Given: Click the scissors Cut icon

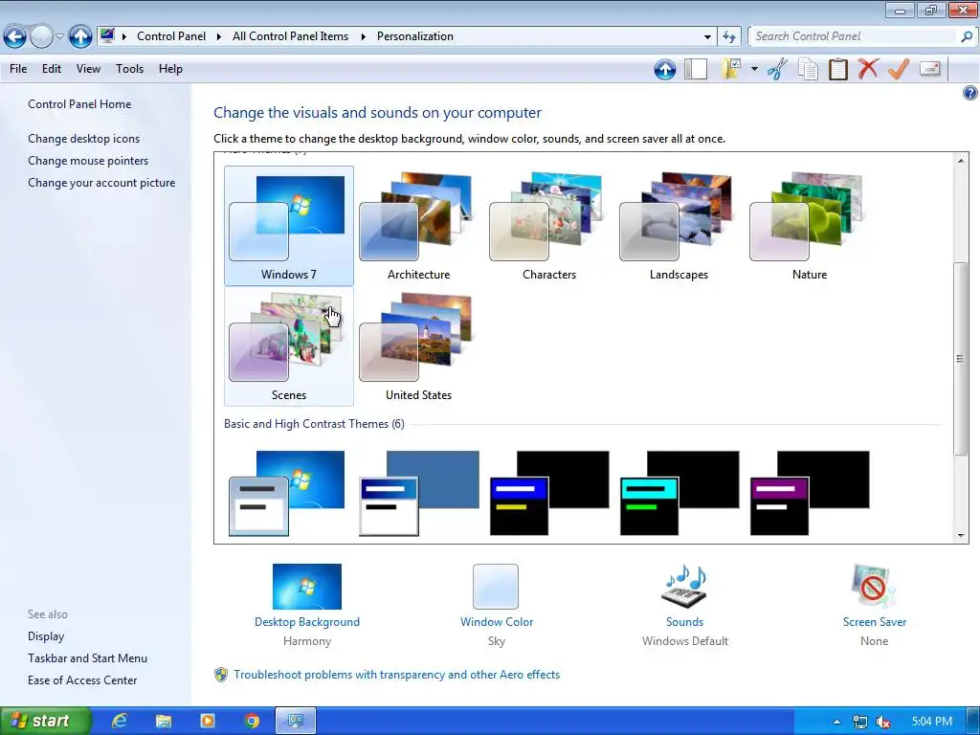Looking at the screenshot, I should (777, 69).
